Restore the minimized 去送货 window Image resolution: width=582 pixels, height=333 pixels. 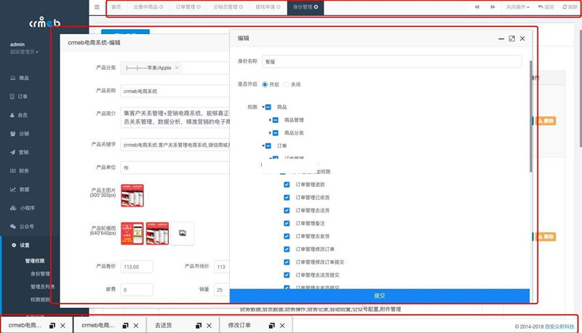[196, 326]
